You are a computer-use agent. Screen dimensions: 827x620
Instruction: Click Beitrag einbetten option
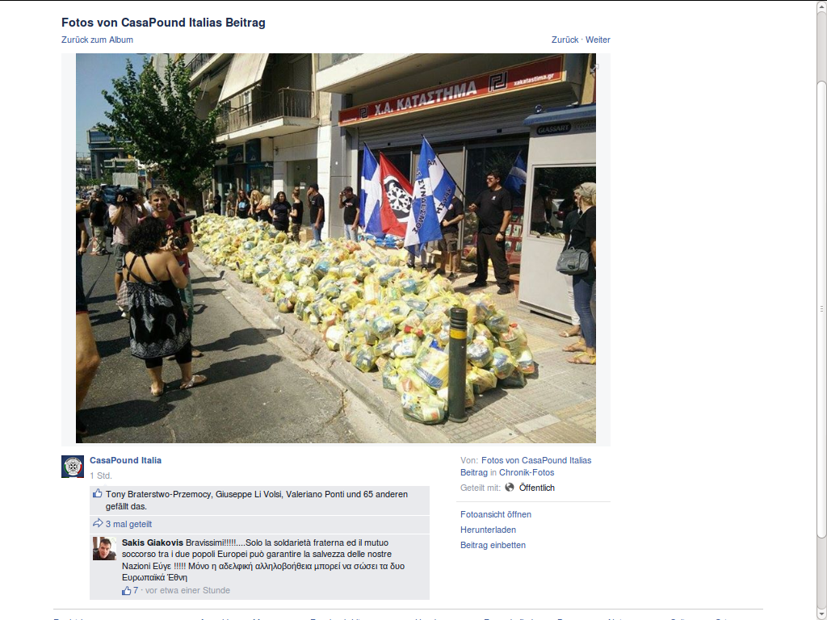click(x=493, y=545)
